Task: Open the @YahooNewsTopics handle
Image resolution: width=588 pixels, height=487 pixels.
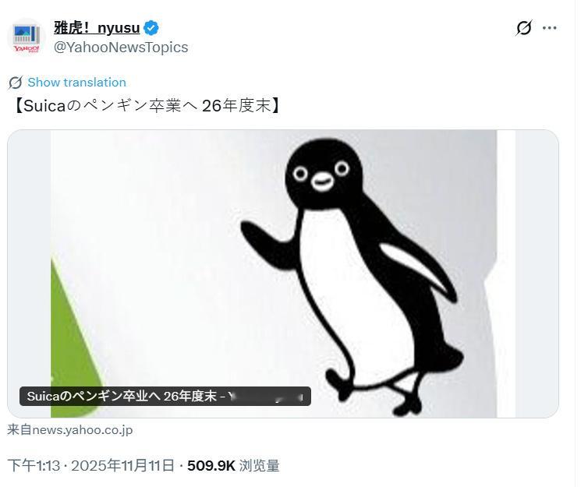Action: (x=121, y=48)
